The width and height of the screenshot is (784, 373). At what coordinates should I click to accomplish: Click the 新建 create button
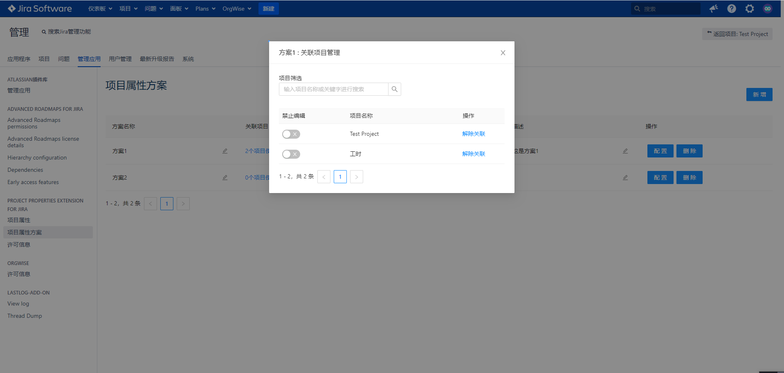point(268,9)
